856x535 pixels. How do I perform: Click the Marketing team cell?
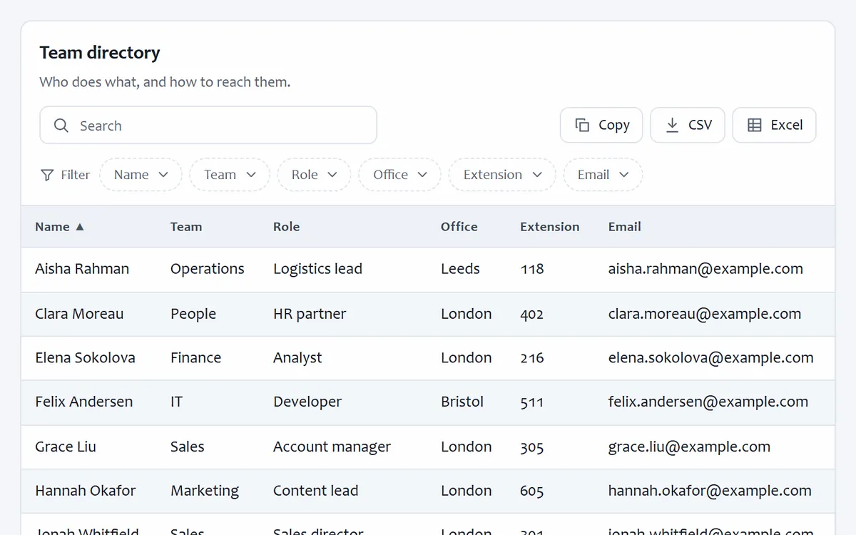pyautogui.click(x=205, y=491)
